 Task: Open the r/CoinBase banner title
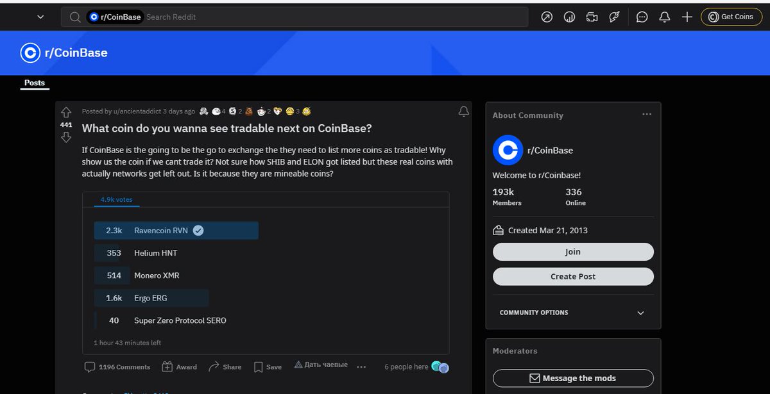76,53
